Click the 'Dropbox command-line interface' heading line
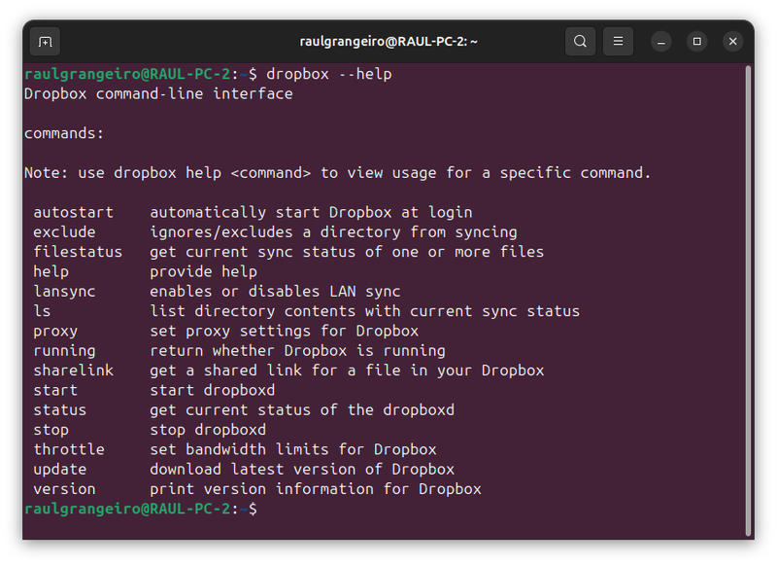Screen dimensions: 777x565 (x=158, y=94)
